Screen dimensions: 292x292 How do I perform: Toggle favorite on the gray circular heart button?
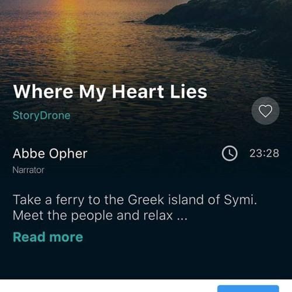(x=265, y=111)
